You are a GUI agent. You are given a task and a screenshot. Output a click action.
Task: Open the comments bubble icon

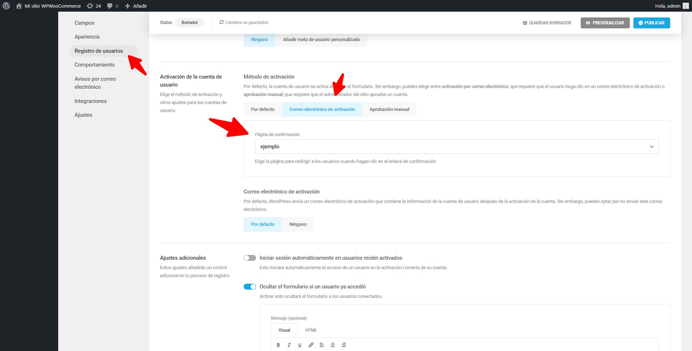click(110, 6)
